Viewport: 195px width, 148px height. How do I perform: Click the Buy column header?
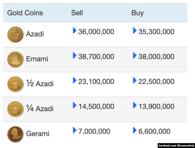click(x=137, y=13)
